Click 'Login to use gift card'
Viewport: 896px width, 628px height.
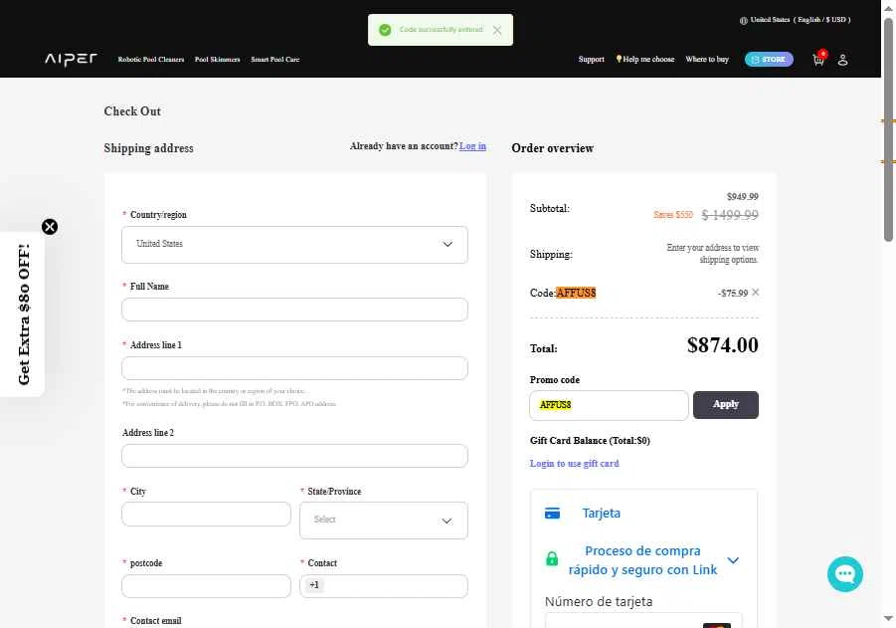point(574,464)
